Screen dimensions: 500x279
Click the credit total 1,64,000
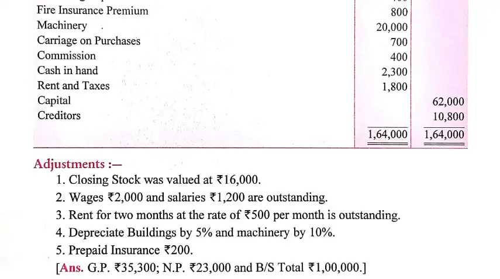click(x=444, y=134)
